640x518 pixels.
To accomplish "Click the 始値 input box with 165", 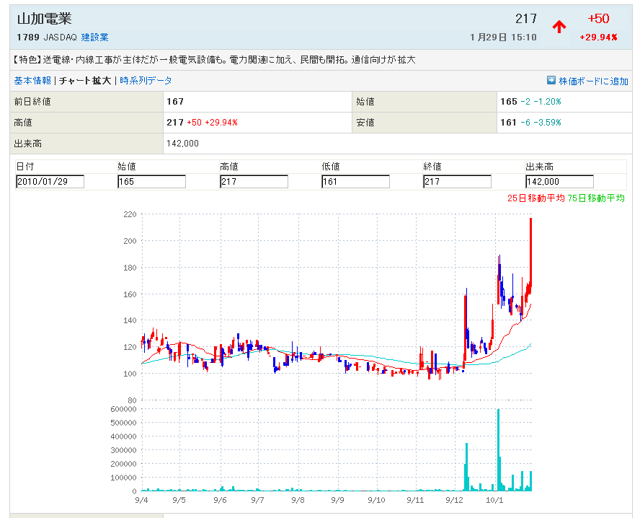I will (151, 182).
